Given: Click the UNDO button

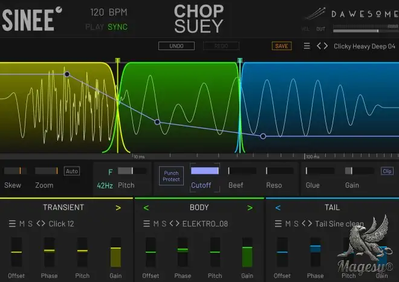Looking at the screenshot, I should click(177, 46).
